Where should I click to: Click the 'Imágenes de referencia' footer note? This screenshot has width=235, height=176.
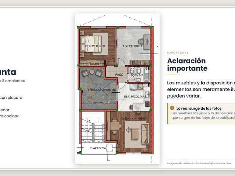click(199, 164)
